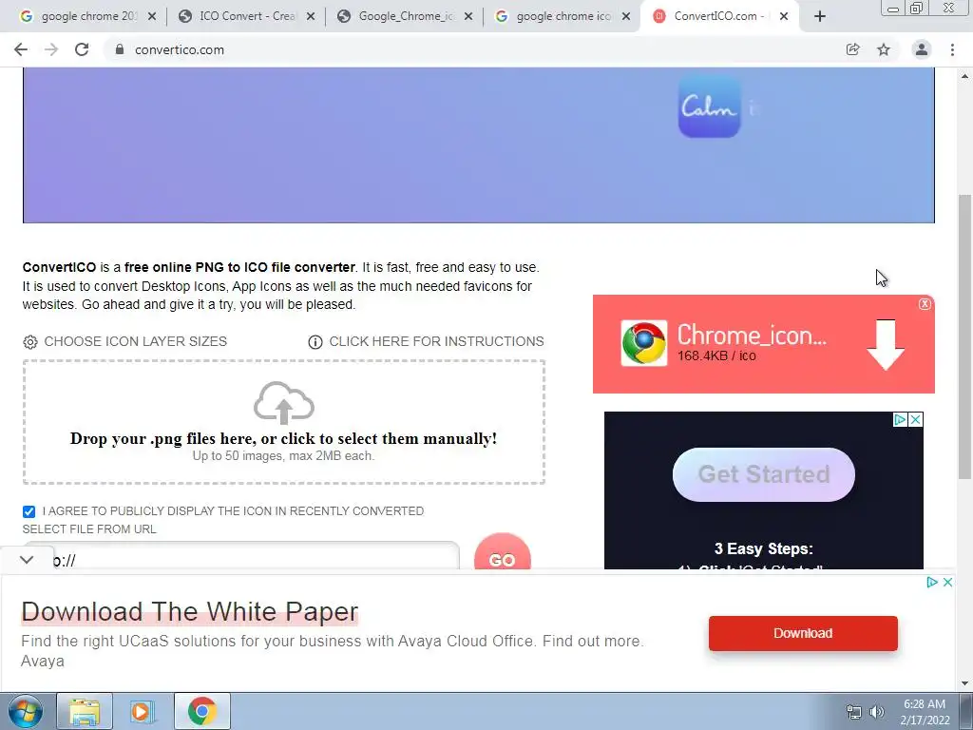Bookmark this page with the star icon

884,49
